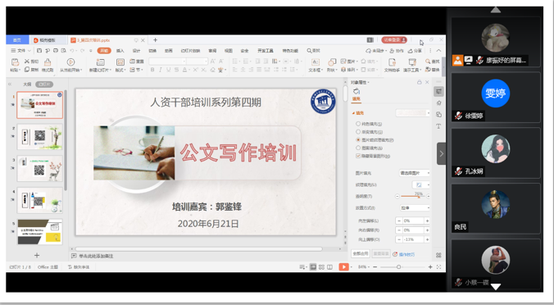Open the Shapes icon in the ribbon
Viewport: 554px width, 305px height.
[x=332, y=62]
